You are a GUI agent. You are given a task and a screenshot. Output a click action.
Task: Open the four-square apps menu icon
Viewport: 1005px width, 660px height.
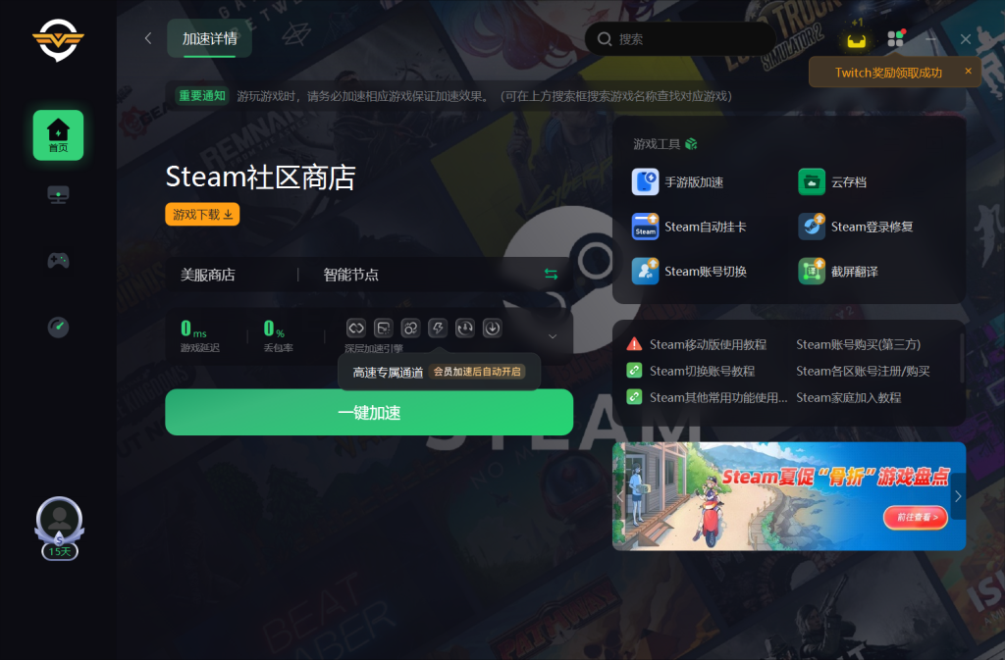tap(894, 39)
